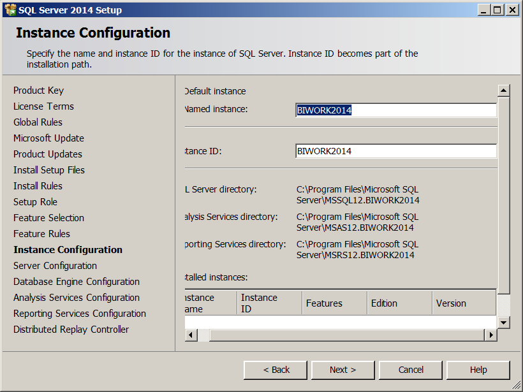The height and width of the screenshot is (392, 523).
Task: Click the Edition column header
Action: click(399, 303)
